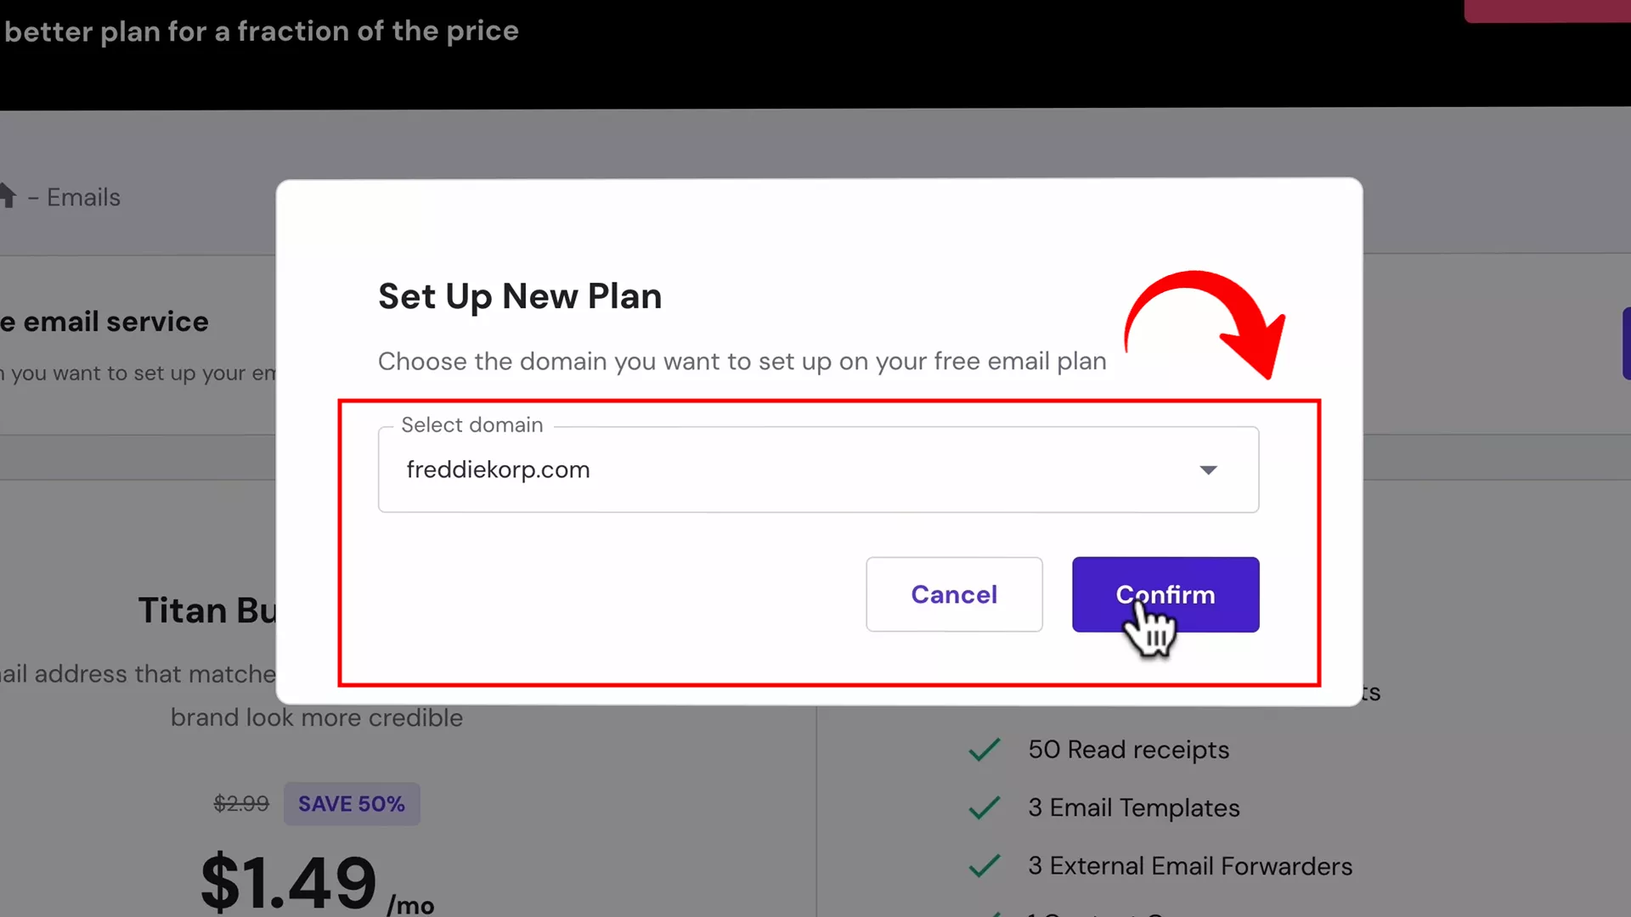This screenshot has height=917, width=1631.
Task: Select the freddiekorp.com domain entry
Action: [498, 470]
